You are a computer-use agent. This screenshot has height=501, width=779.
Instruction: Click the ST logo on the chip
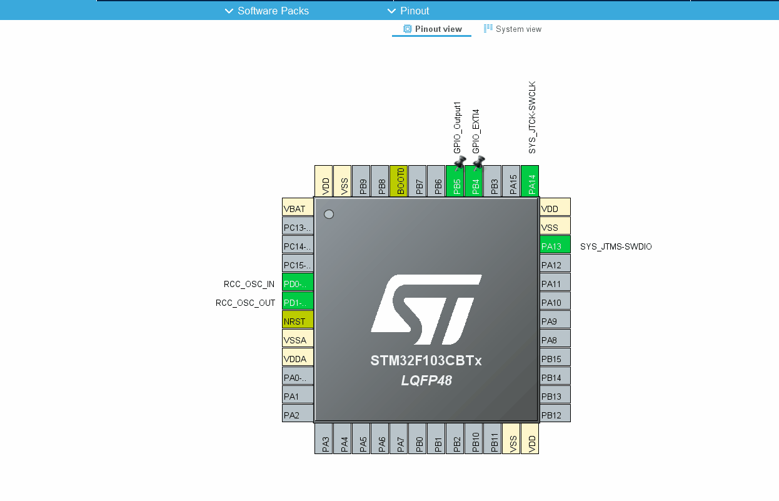(x=426, y=310)
